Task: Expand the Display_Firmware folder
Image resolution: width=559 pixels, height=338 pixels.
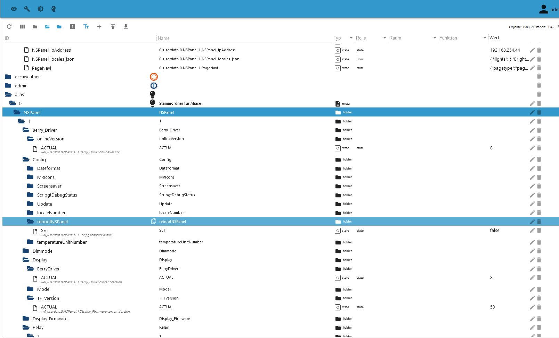Action: [x=26, y=319]
